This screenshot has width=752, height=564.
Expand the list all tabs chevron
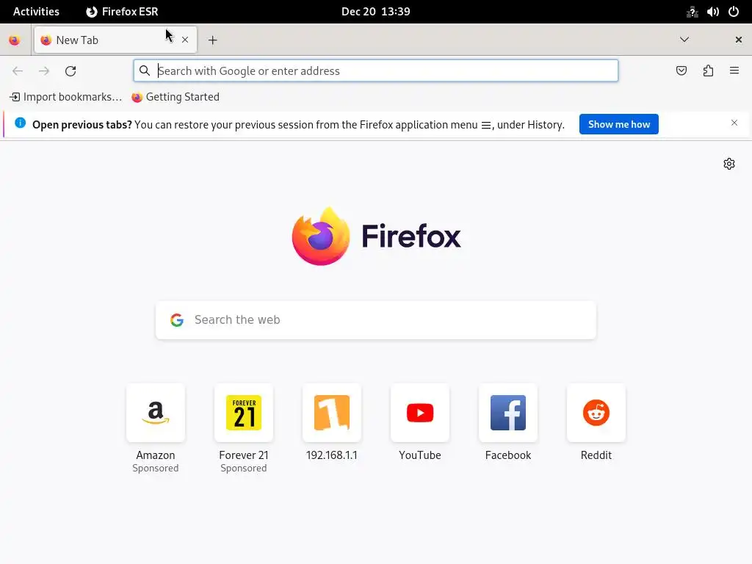[x=684, y=40]
